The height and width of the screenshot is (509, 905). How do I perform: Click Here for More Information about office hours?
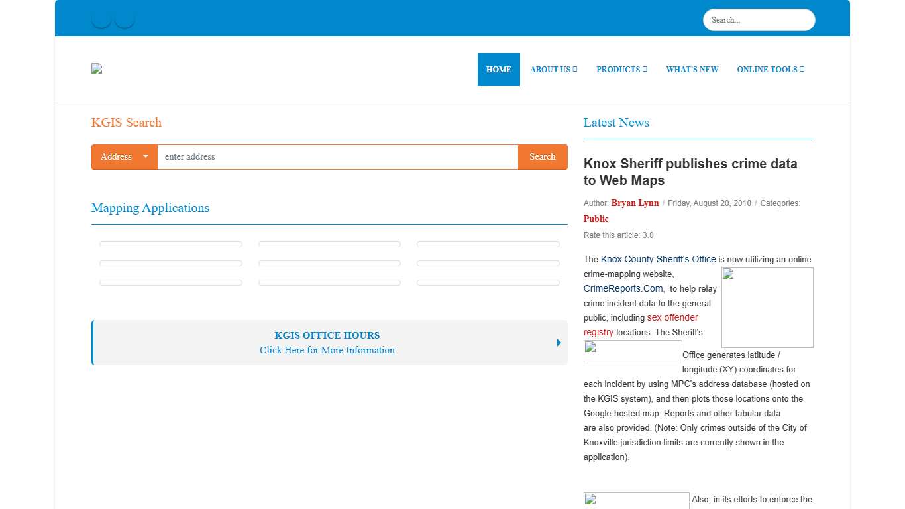pyautogui.click(x=327, y=350)
